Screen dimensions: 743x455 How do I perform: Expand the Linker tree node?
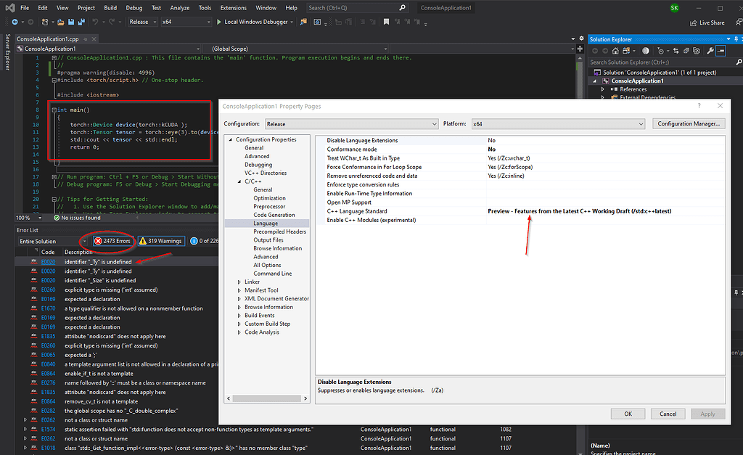pos(239,282)
